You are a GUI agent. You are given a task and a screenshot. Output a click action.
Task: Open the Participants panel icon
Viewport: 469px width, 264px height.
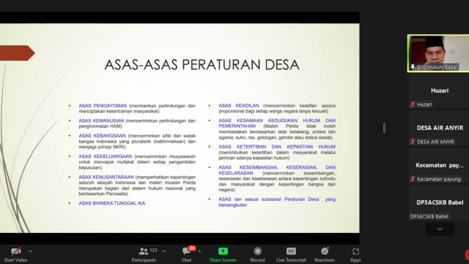(x=144, y=251)
